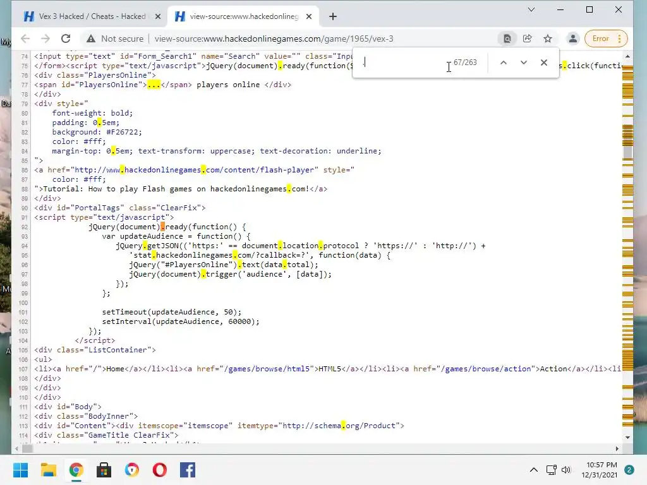Image resolution: width=647 pixels, height=485 pixels.
Task: Open the tab search dropdown chevron
Action: (531, 9)
